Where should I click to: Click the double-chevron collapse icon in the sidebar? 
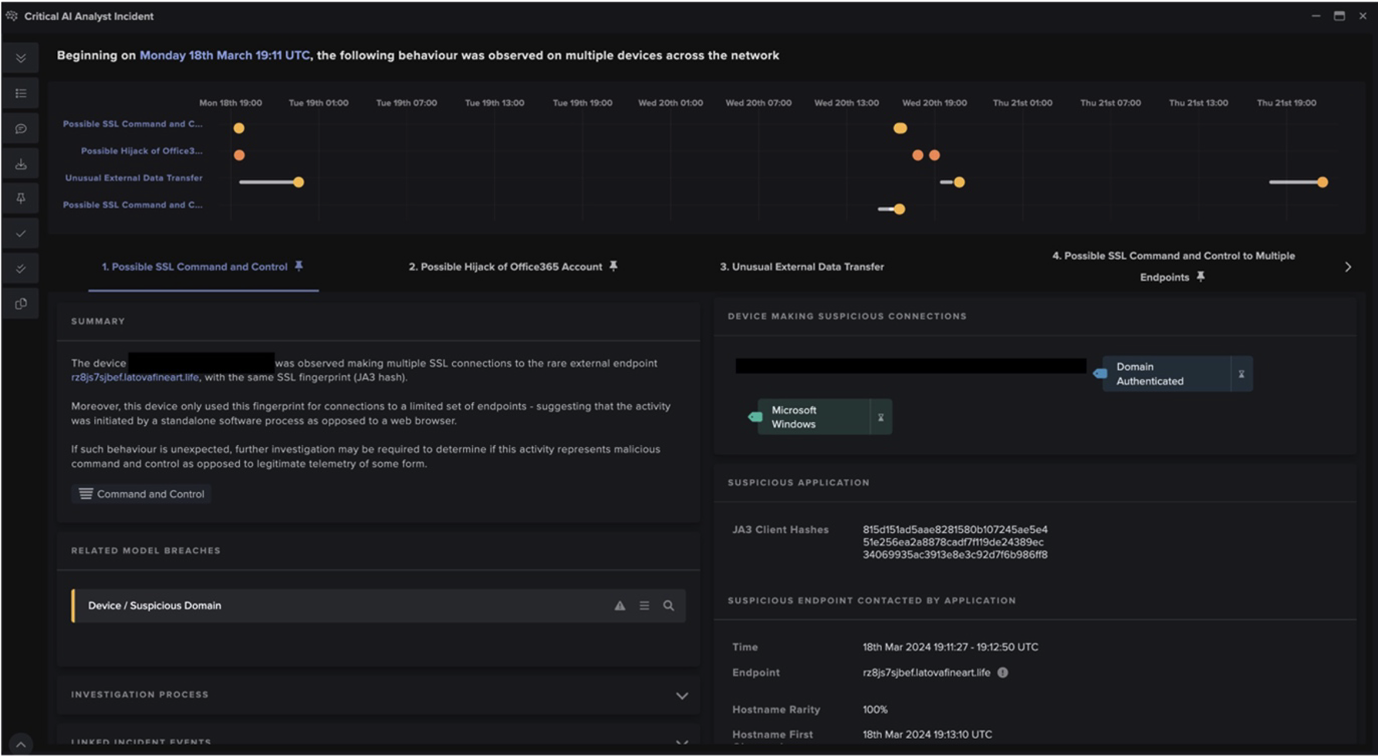(21, 58)
